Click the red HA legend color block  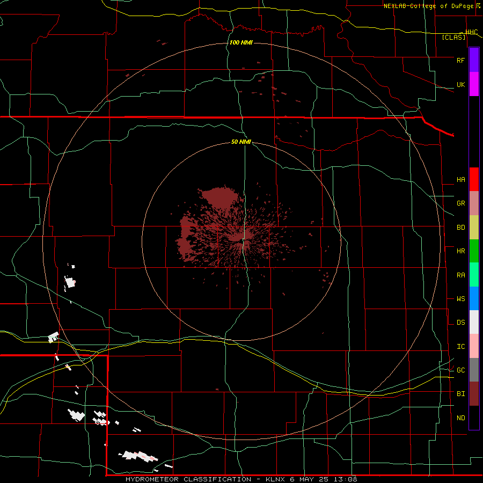tap(474, 179)
